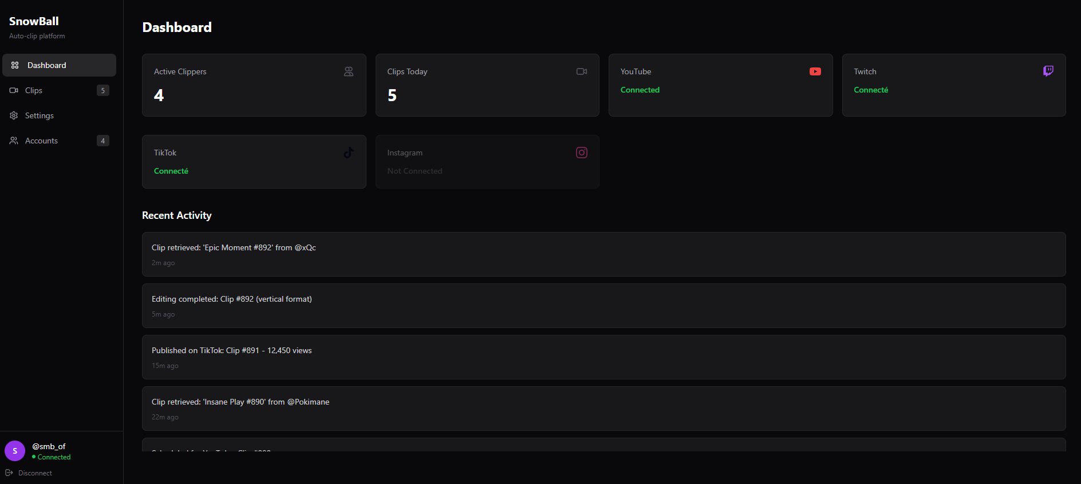Click the Twitch logo icon

point(1048,71)
